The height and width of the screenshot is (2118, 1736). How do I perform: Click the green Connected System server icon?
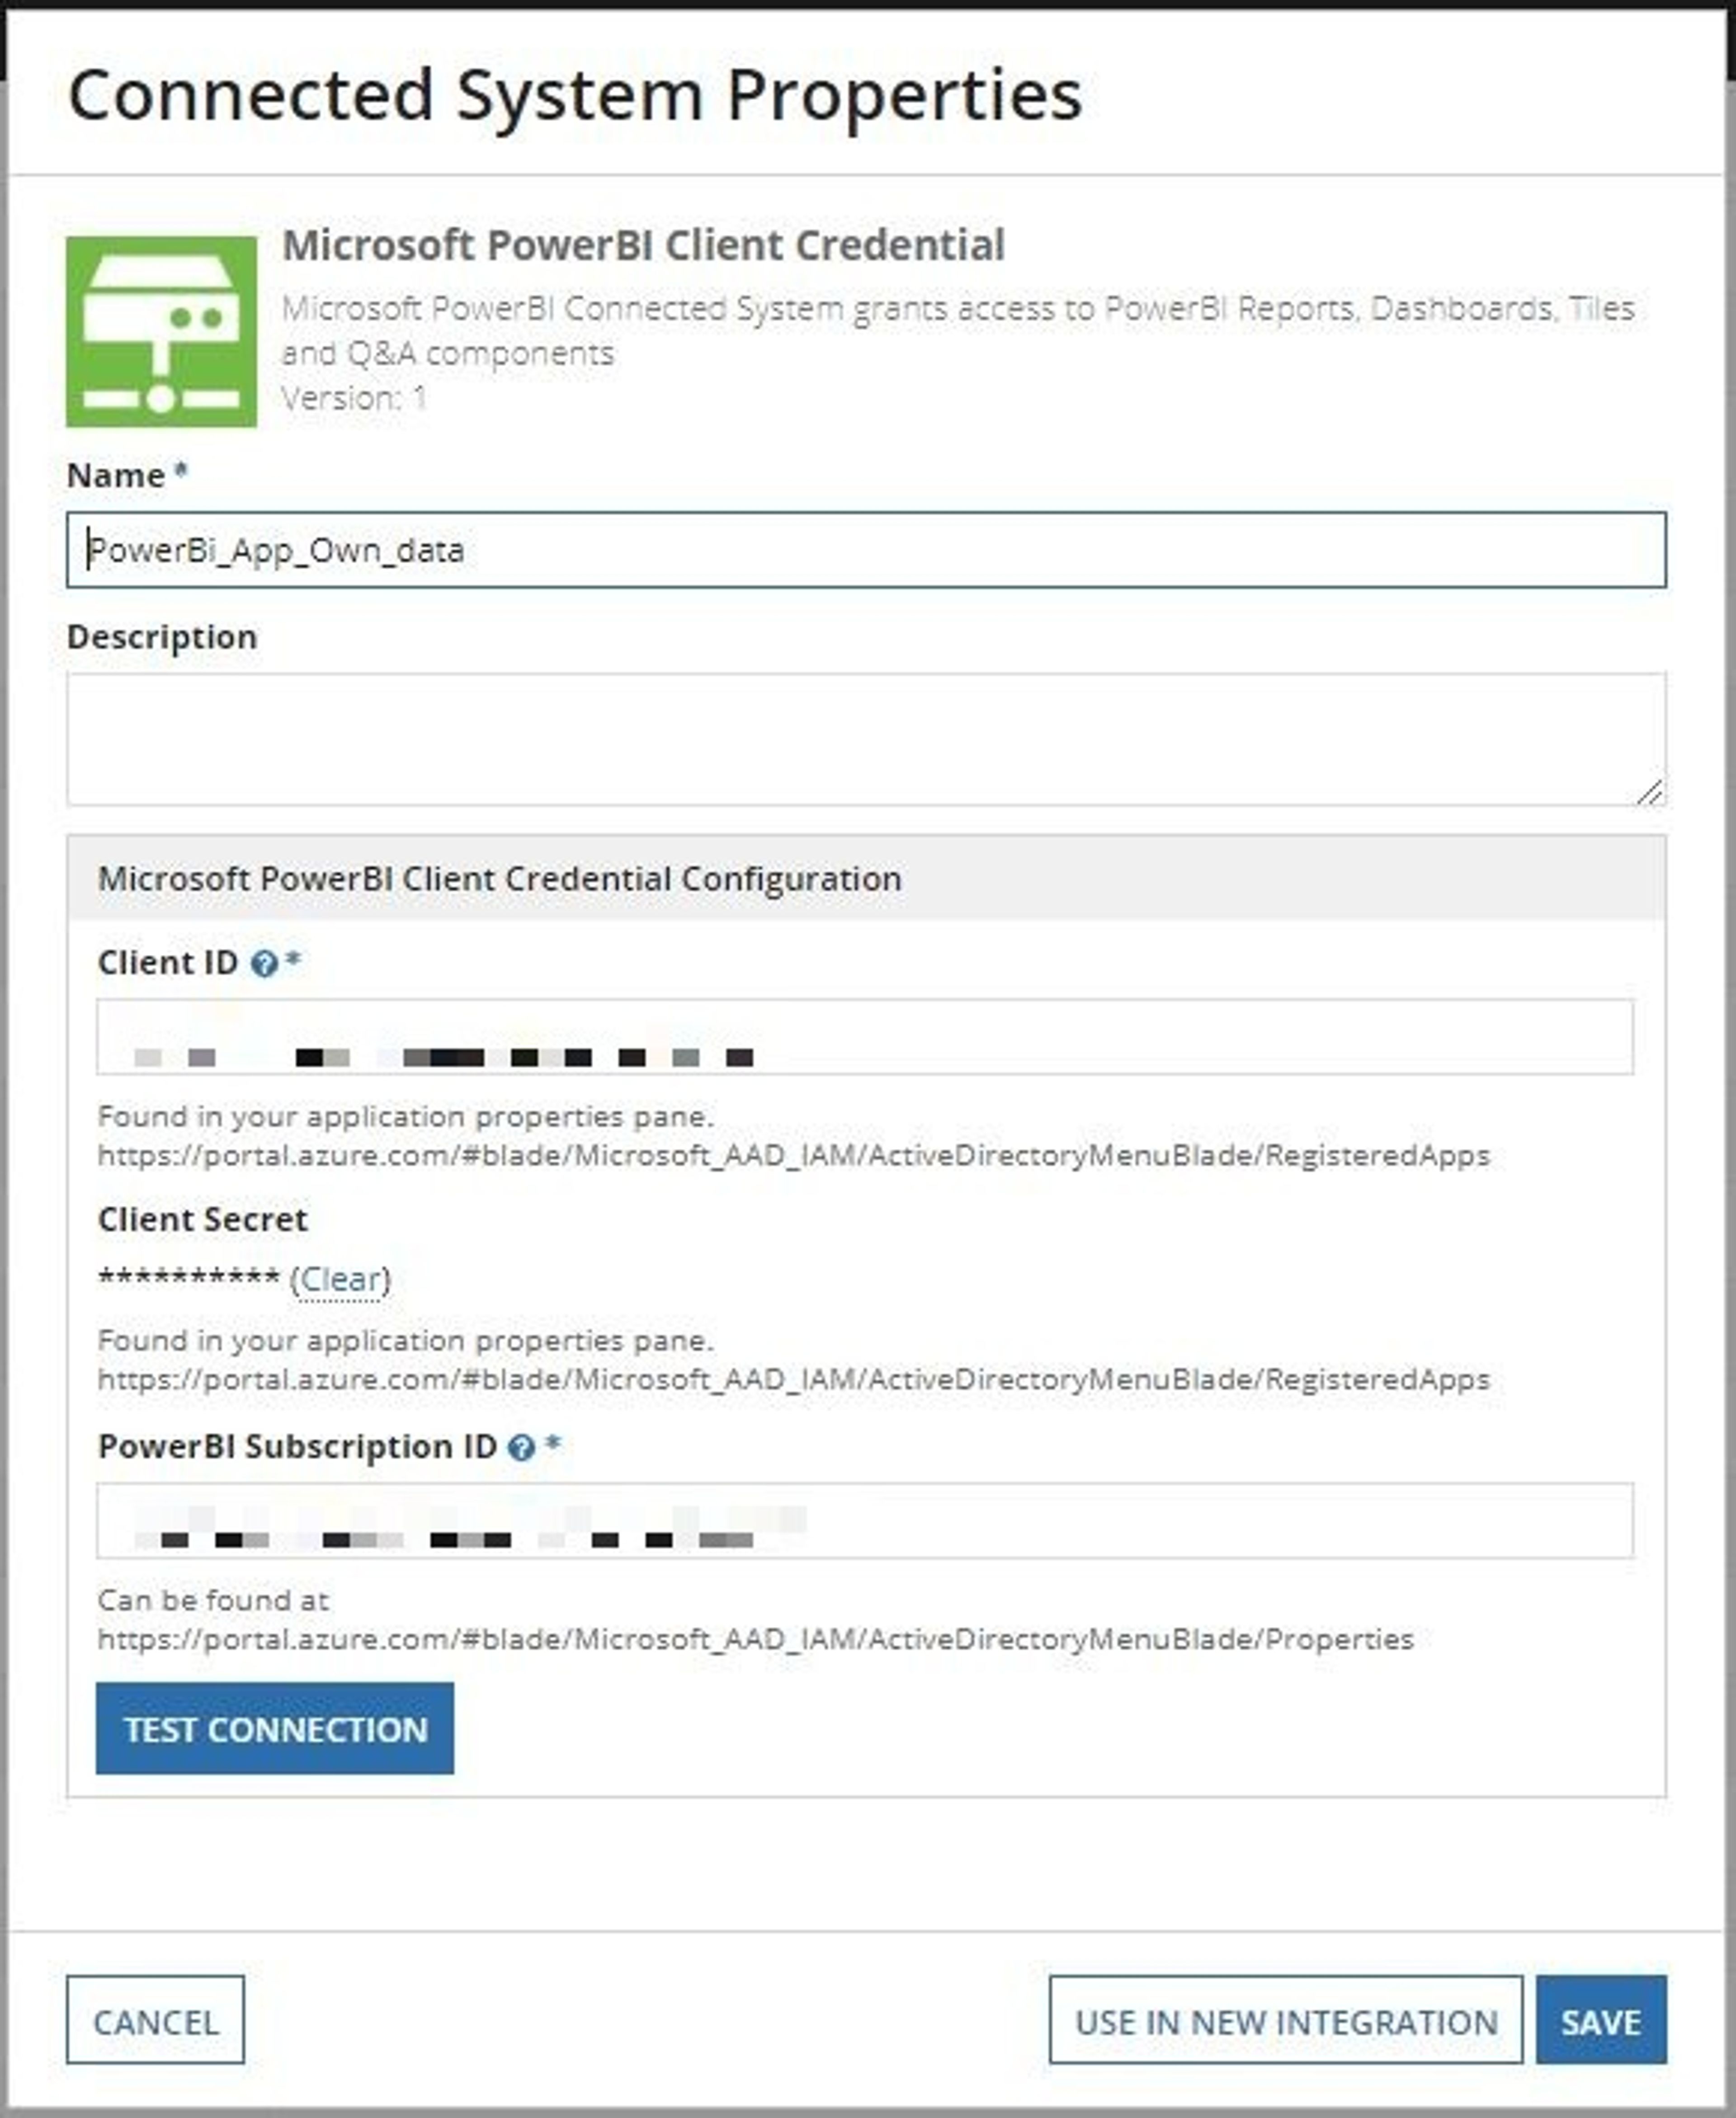pyautogui.click(x=161, y=332)
